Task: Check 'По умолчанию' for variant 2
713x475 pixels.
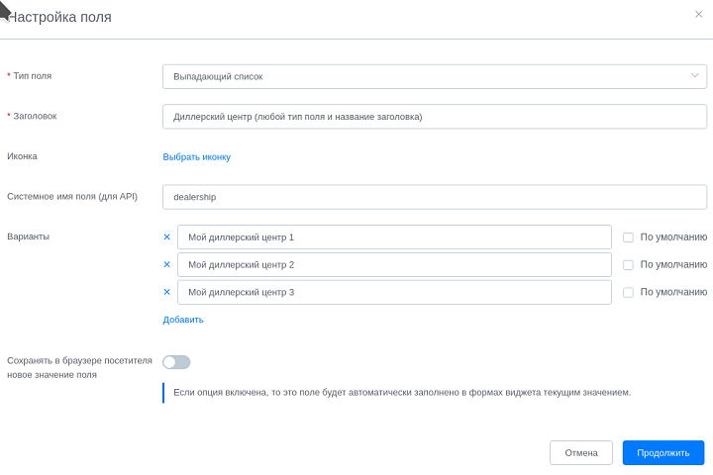Action: (x=628, y=265)
